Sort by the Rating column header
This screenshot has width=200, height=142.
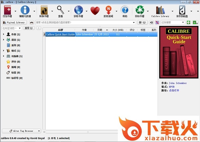[132, 30]
